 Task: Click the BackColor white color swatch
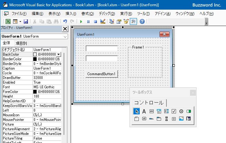point(35,54)
